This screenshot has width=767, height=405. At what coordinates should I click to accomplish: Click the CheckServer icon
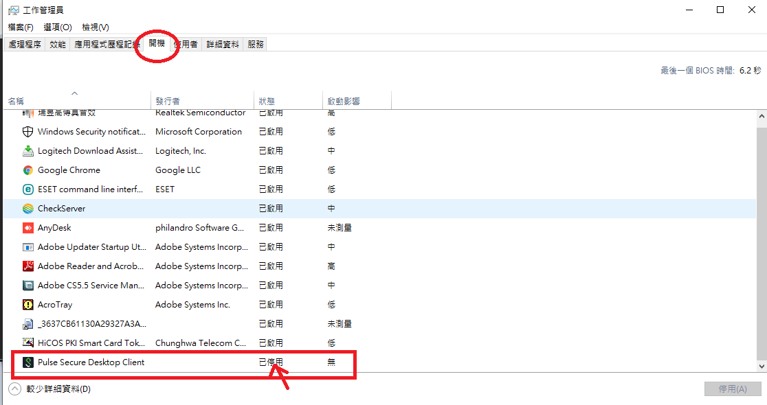pyautogui.click(x=28, y=209)
